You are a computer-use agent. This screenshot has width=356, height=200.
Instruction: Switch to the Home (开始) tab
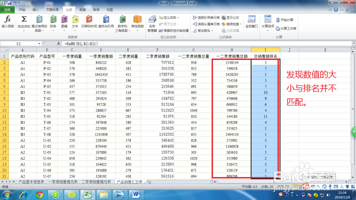click(x=22, y=10)
